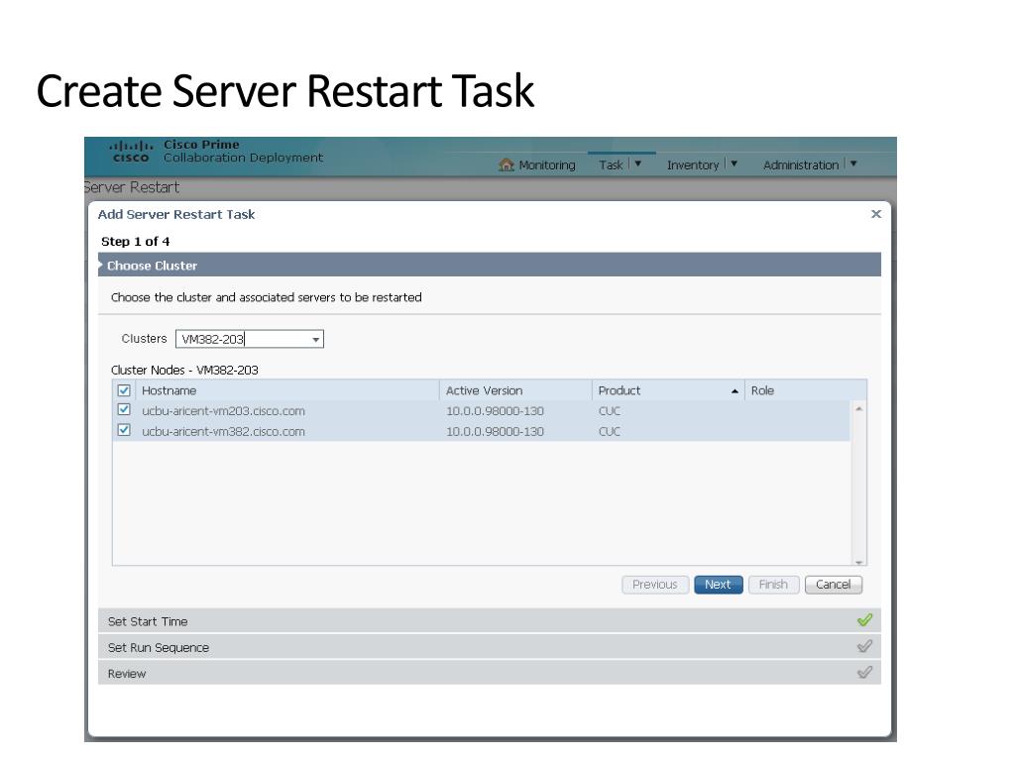Expand the Administration dropdown arrow
Image resolution: width=1015 pixels, height=761 pixels.
(853, 163)
